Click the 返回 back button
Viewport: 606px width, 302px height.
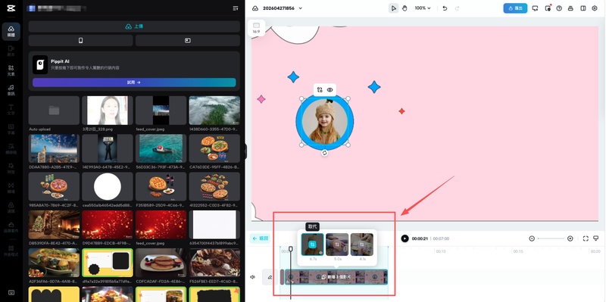coord(260,238)
